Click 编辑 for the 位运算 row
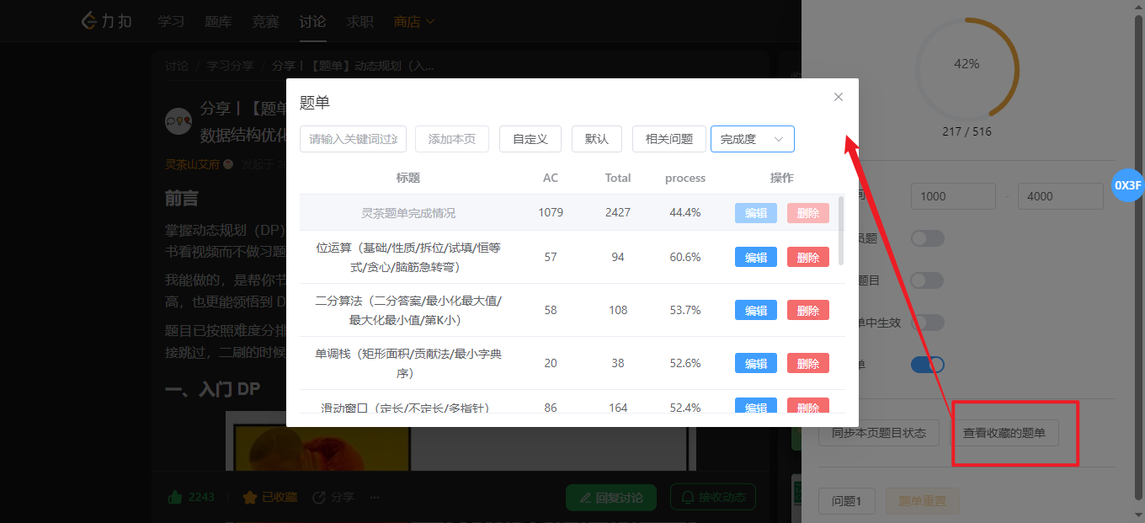The image size is (1145, 523). [756, 257]
